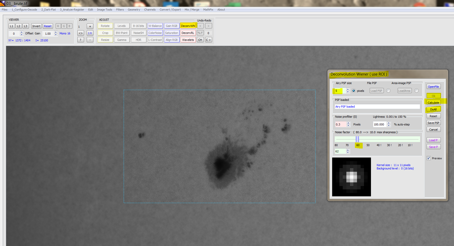Open the Image Tools menu
The image size is (454, 246).
[x=105, y=10]
